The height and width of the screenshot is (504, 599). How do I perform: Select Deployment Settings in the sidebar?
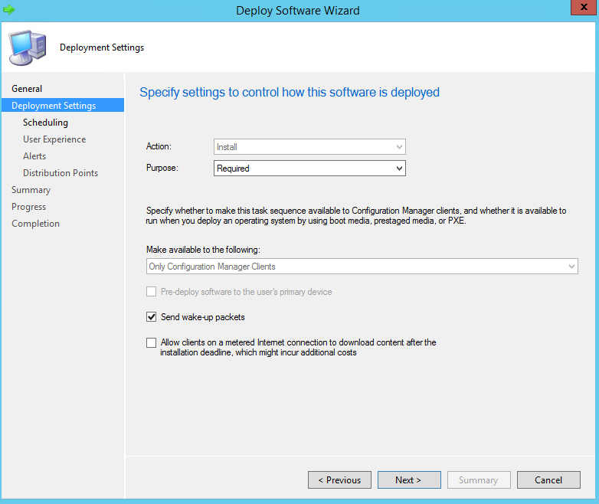pos(54,106)
